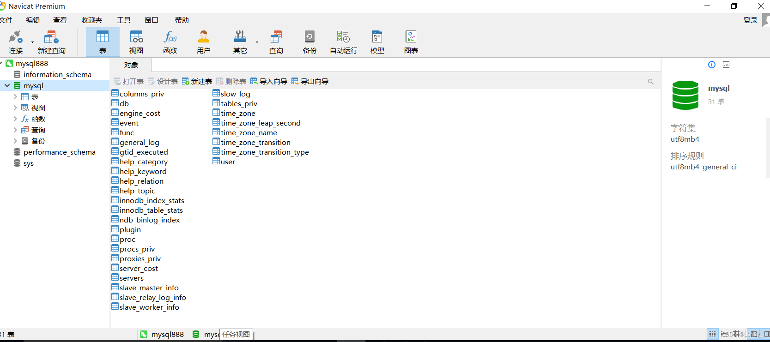Select the proxies_priv table

pos(136,258)
